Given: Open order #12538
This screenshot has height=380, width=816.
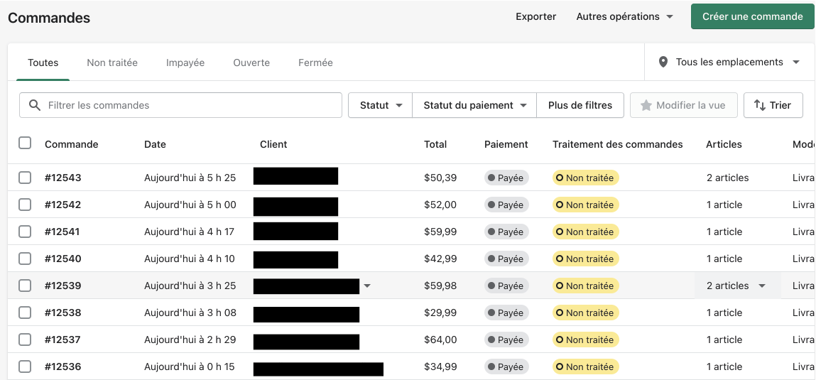Looking at the screenshot, I should pos(63,313).
